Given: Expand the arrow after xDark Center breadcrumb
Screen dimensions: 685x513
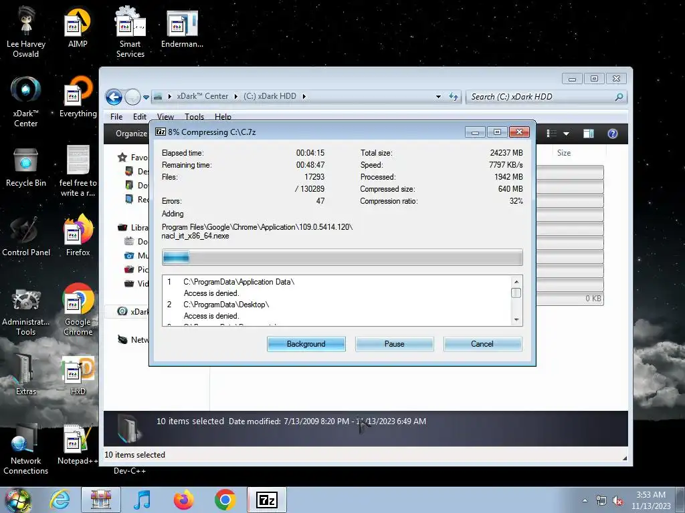Looking at the screenshot, I should point(236,96).
